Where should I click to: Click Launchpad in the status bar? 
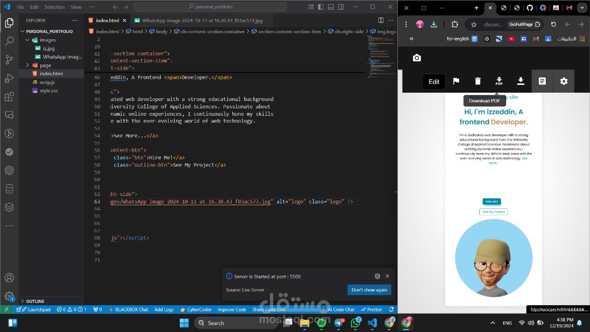[33, 309]
